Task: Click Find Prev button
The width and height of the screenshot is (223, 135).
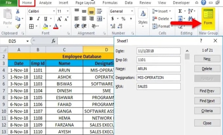Action: pos(207,91)
